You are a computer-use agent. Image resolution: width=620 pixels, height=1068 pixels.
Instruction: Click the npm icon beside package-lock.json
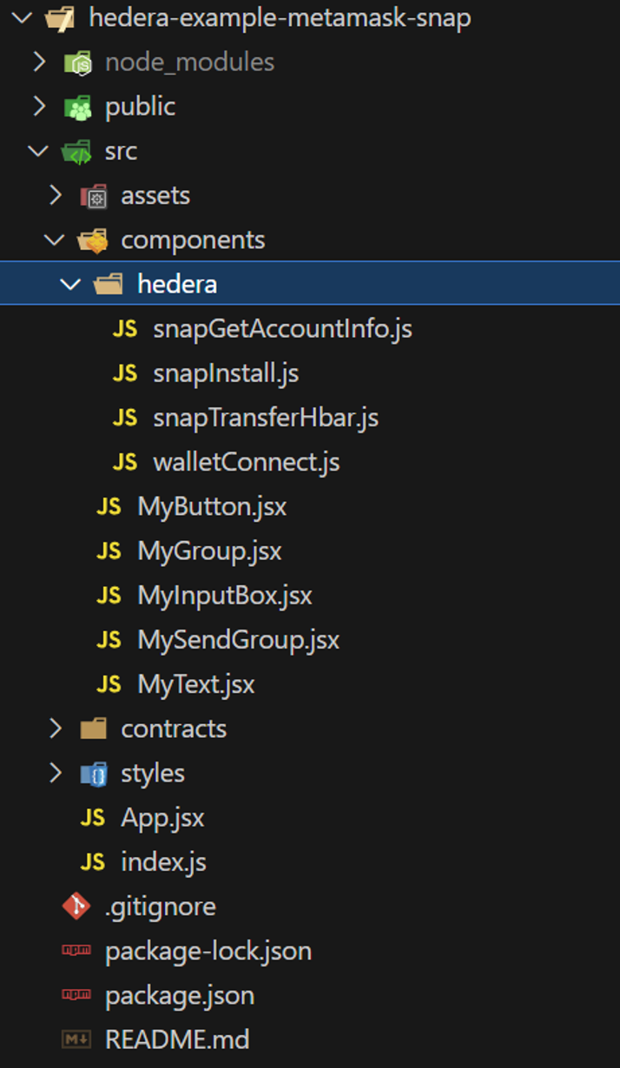[x=76, y=951]
